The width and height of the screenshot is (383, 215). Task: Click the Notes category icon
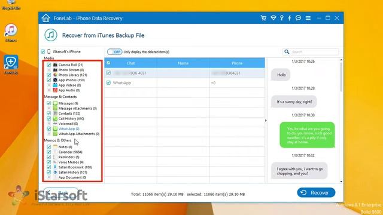pos(55,147)
